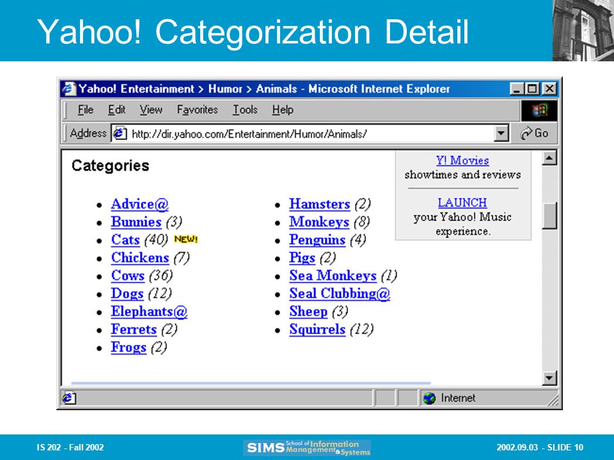The image size is (614, 460).
Task: Maximize the Internet Explorer window
Action: pyautogui.click(x=531, y=89)
